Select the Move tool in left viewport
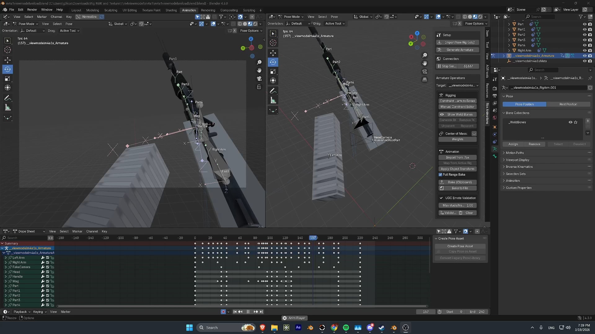The image size is (595, 334). coord(8,60)
